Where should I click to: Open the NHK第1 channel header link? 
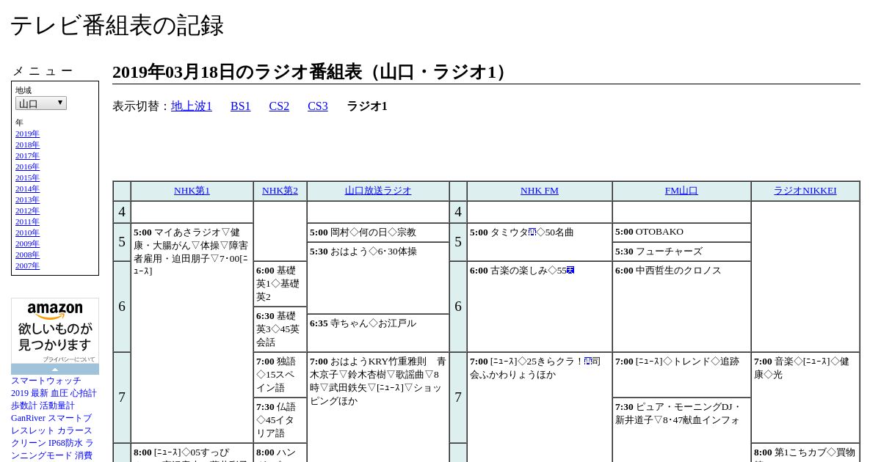pos(192,191)
